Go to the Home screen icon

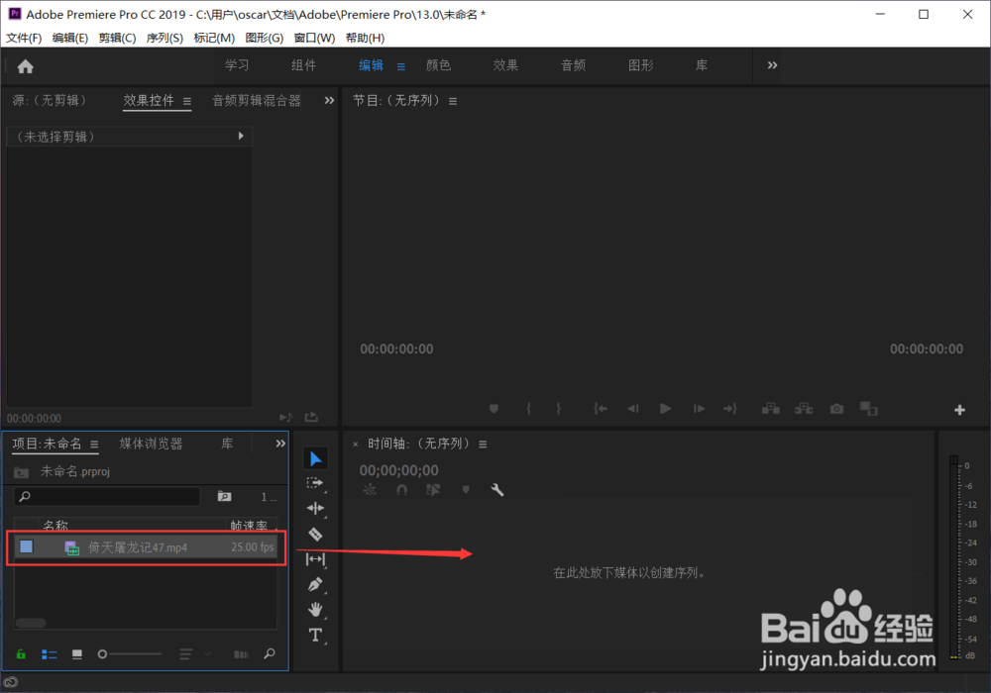[26, 66]
